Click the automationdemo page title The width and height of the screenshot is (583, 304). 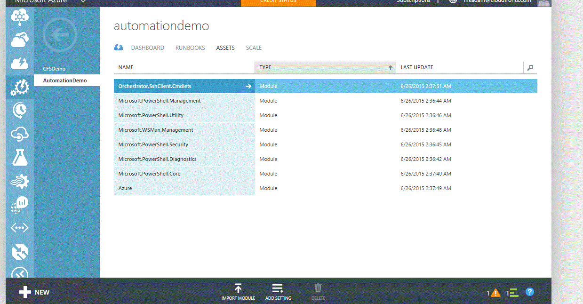click(161, 26)
